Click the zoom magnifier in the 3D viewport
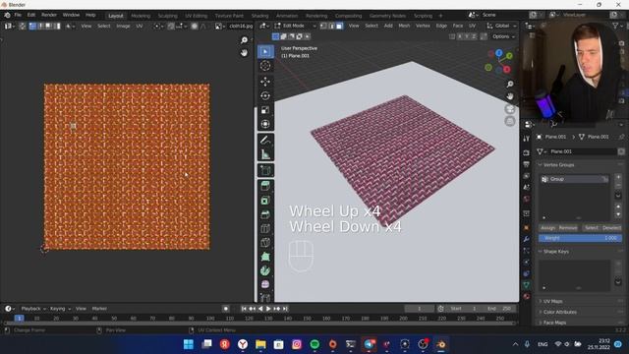Screen dimensions: 629x354 click(510, 85)
